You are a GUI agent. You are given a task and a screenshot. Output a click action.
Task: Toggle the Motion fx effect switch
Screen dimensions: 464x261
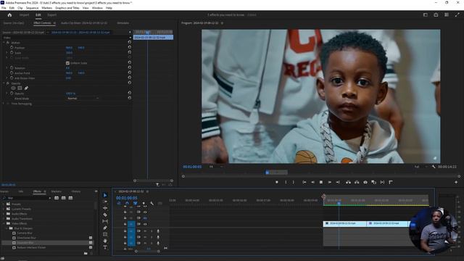click(8, 43)
